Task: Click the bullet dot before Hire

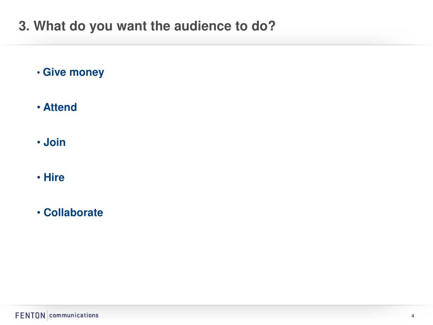Action: (x=38, y=177)
